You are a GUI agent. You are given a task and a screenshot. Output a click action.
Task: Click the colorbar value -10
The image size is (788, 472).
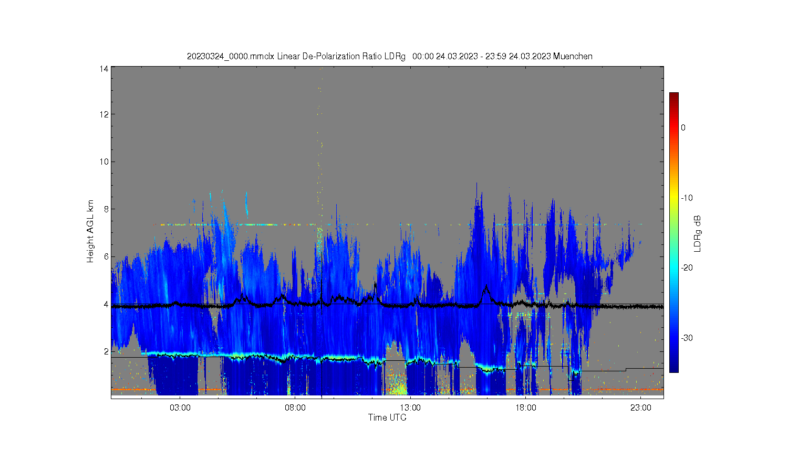[687, 198]
